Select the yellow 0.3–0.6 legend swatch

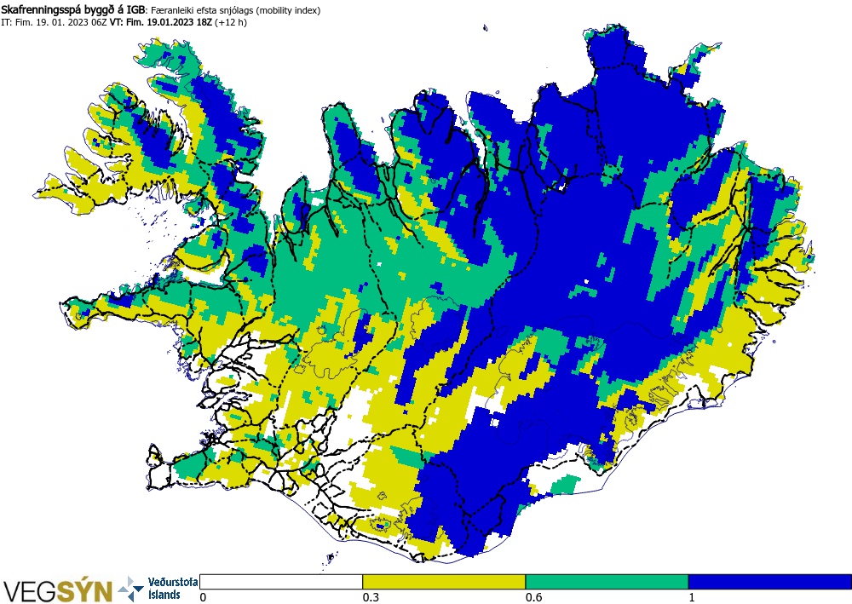(x=444, y=582)
